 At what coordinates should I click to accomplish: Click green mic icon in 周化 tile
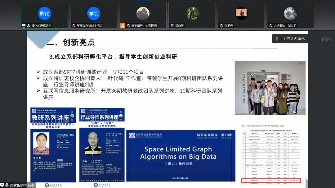click(29, 26)
